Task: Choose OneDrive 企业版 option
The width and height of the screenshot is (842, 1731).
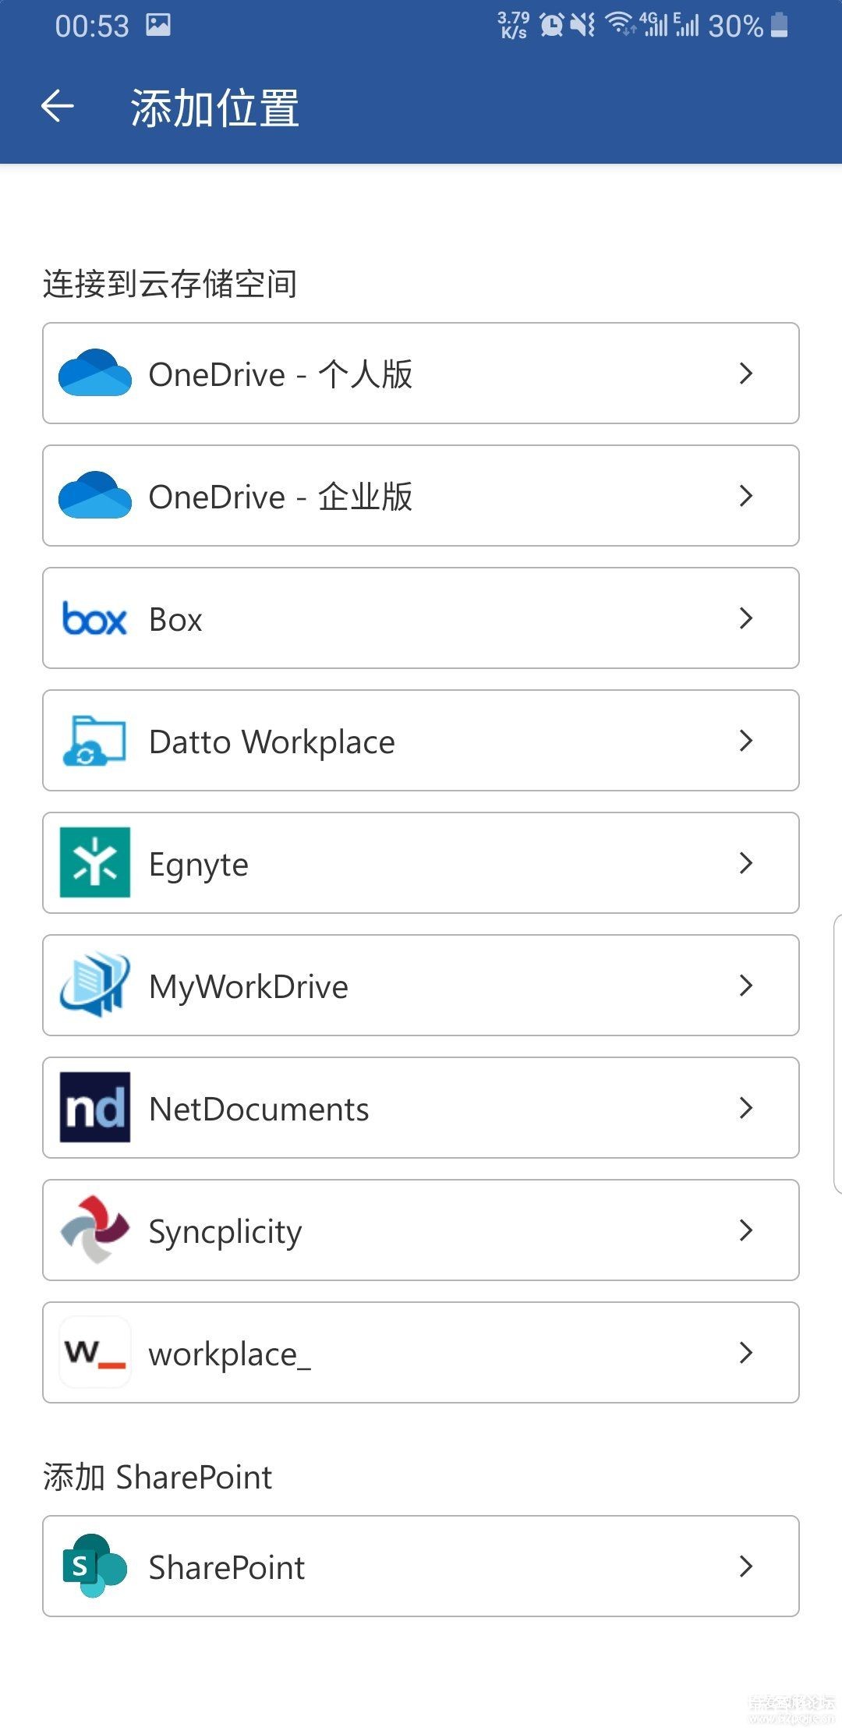Action: [x=421, y=496]
